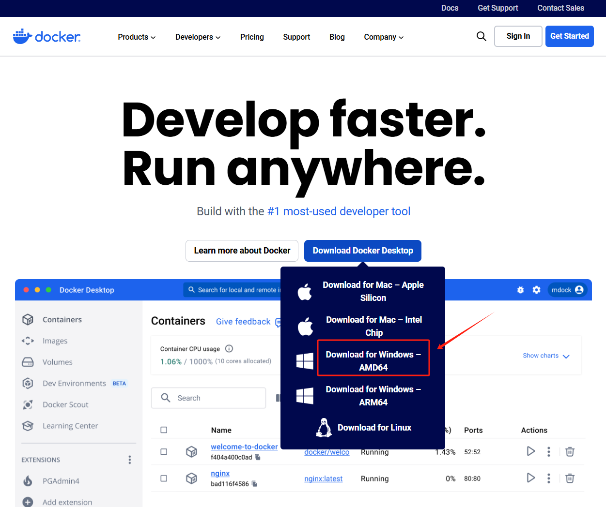The width and height of the screenshot is (606, 507).
Task: Choose Download for Windows – AMD64
Action: click(x=373, y=361)
